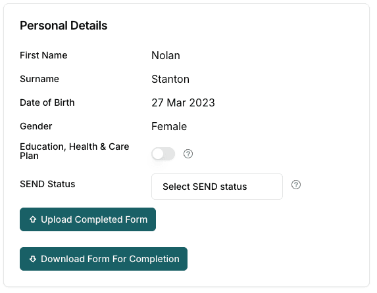
Task: Click the Personal Details heading
Action: point(63,26)
